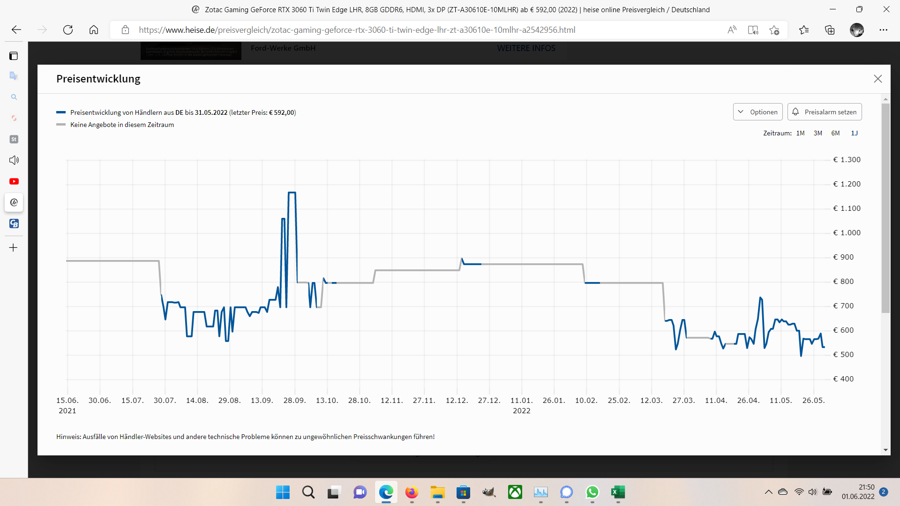Switch chart to 6M period
The height and width of the screenshot is (506, 900).
tap(835, 133)
